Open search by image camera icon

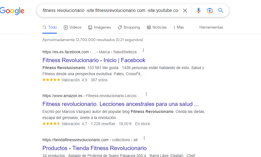click(210, 11)
